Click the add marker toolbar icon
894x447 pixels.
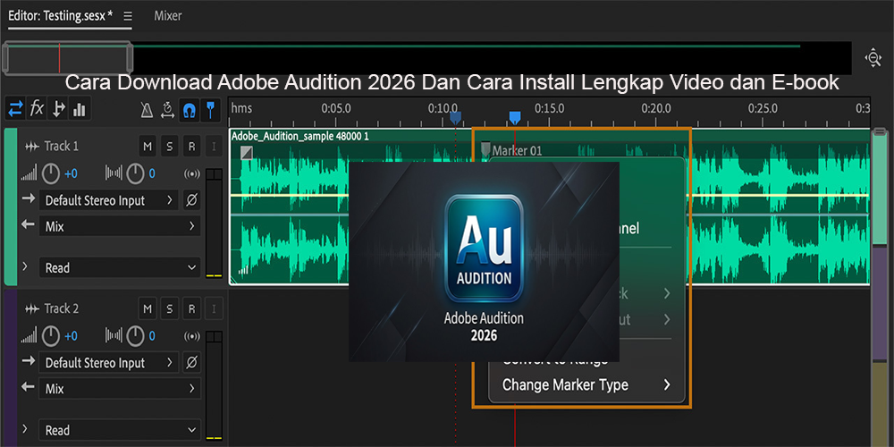pyautogui.click(x=210, y=110)
